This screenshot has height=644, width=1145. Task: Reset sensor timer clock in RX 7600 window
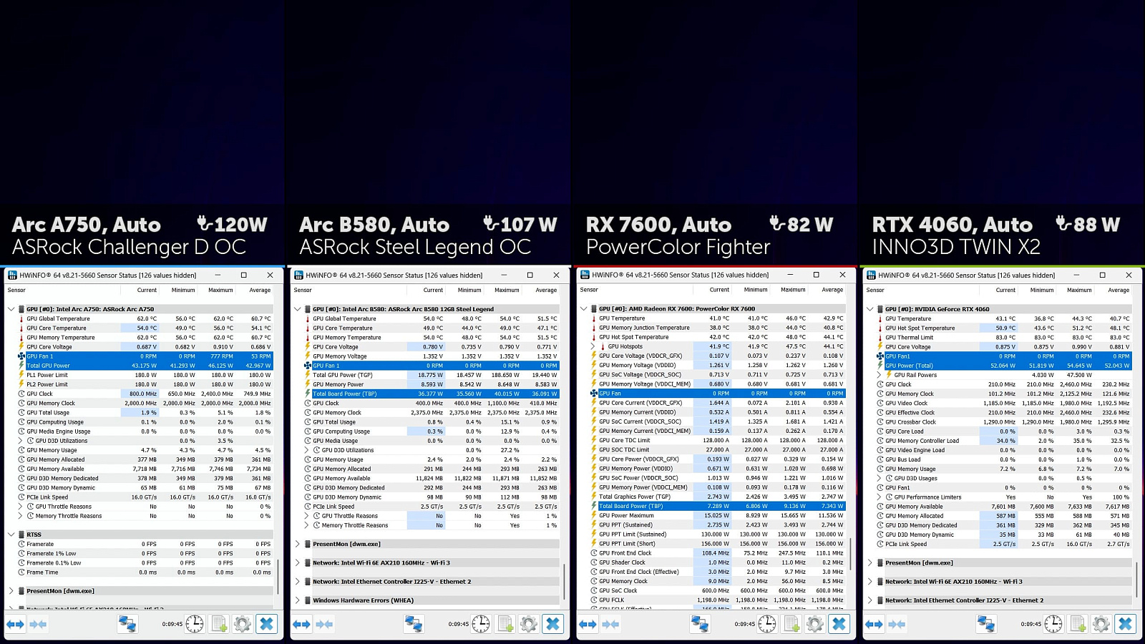pos(767,624)
